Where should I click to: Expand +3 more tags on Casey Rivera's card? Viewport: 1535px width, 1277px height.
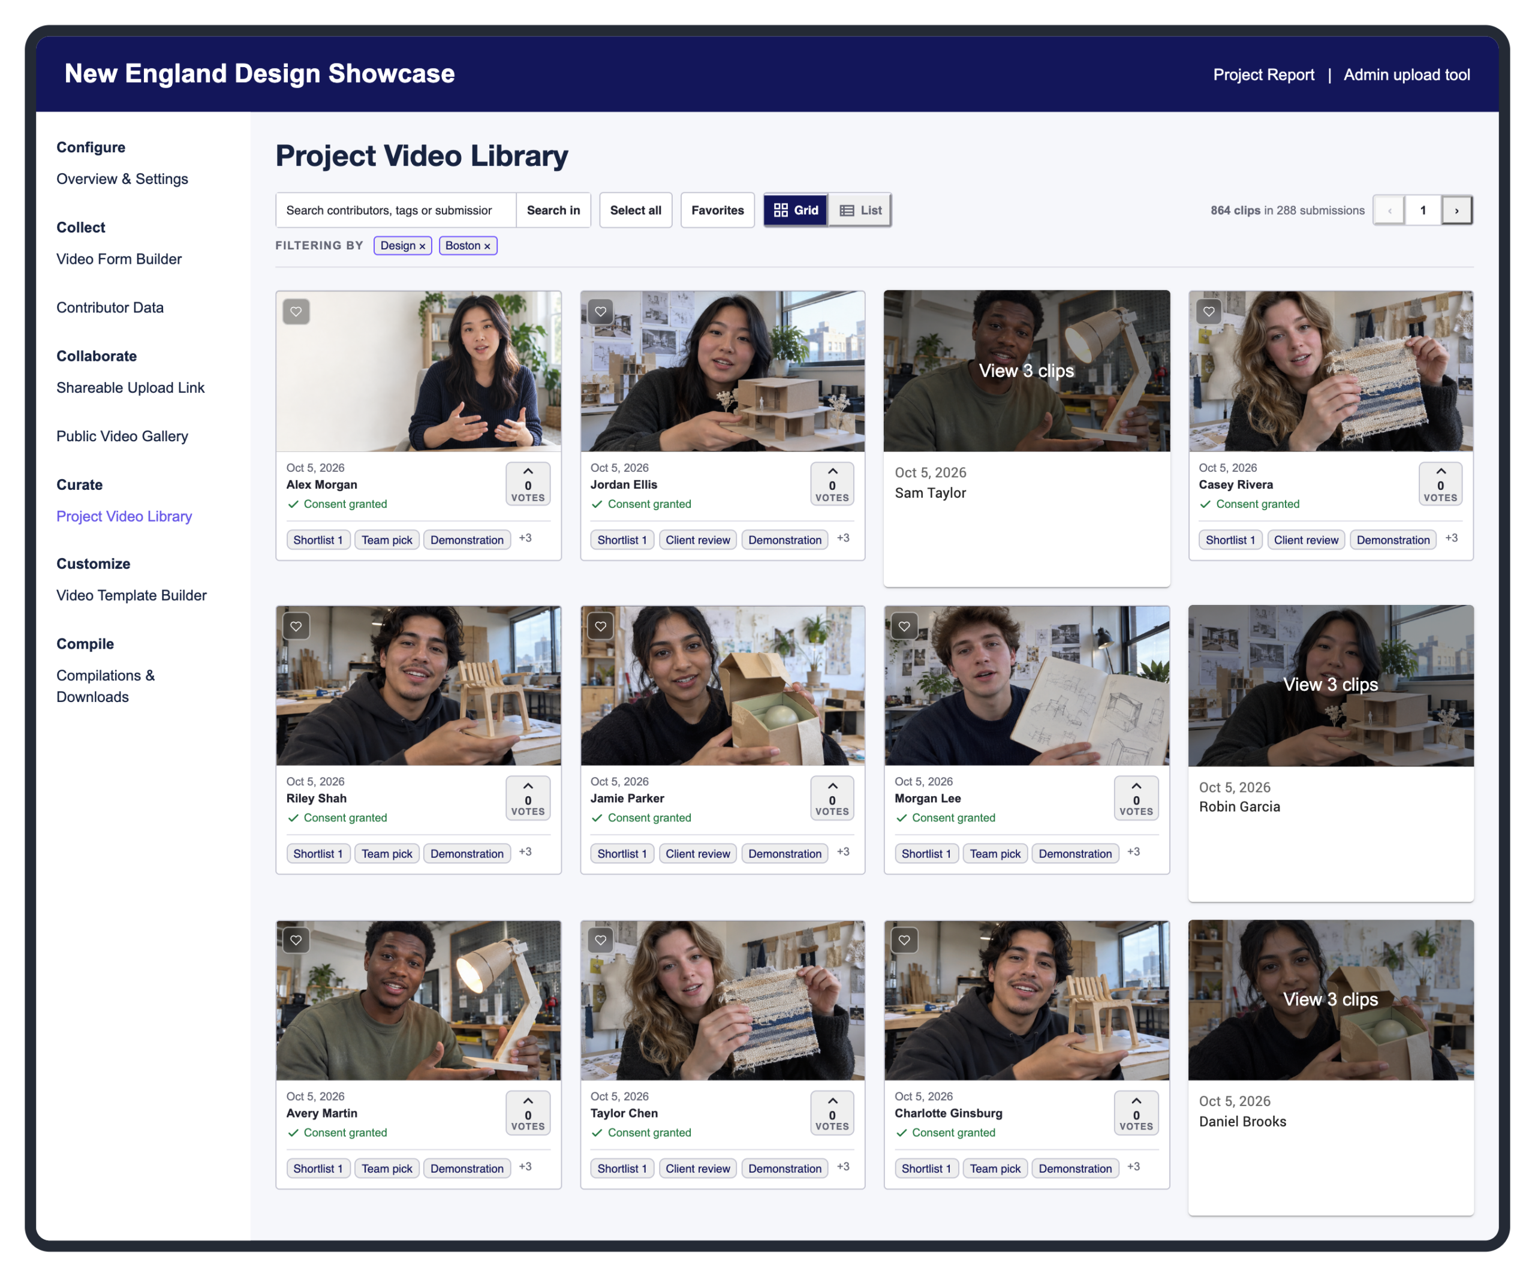pyautogui.click(x=1451, y=539)
